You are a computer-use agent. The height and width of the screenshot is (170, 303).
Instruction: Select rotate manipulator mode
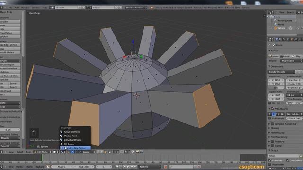(x=76, y=152)
